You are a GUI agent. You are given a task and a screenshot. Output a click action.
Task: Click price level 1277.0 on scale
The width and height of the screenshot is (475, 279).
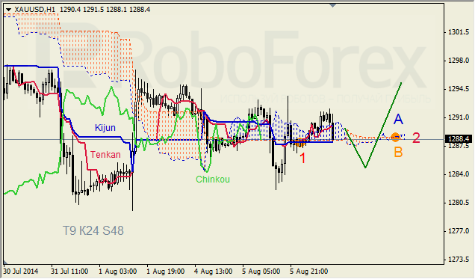[x=459, y=231]
